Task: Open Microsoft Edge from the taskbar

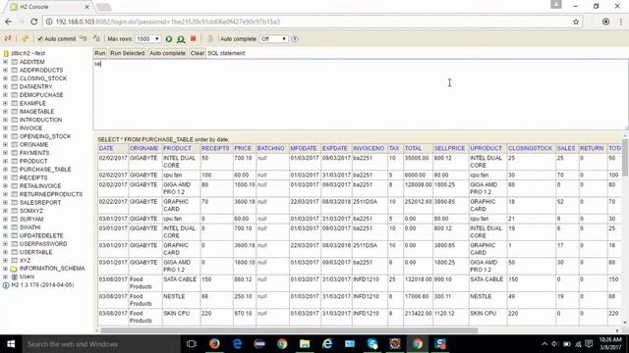Action: [237, 344]
